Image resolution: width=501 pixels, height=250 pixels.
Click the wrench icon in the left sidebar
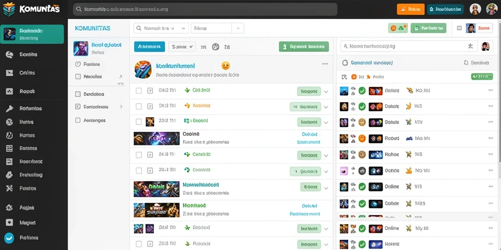[9, 108]
